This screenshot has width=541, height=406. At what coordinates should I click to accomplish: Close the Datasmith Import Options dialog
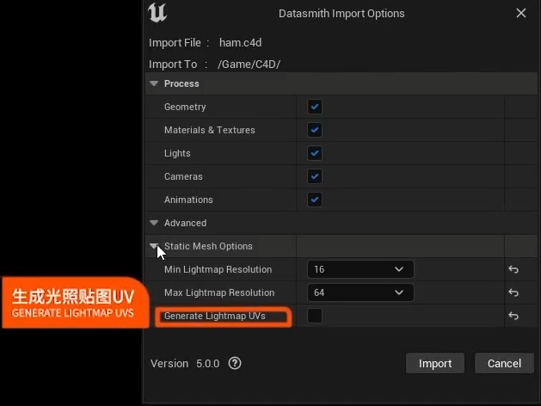(521, 13)
